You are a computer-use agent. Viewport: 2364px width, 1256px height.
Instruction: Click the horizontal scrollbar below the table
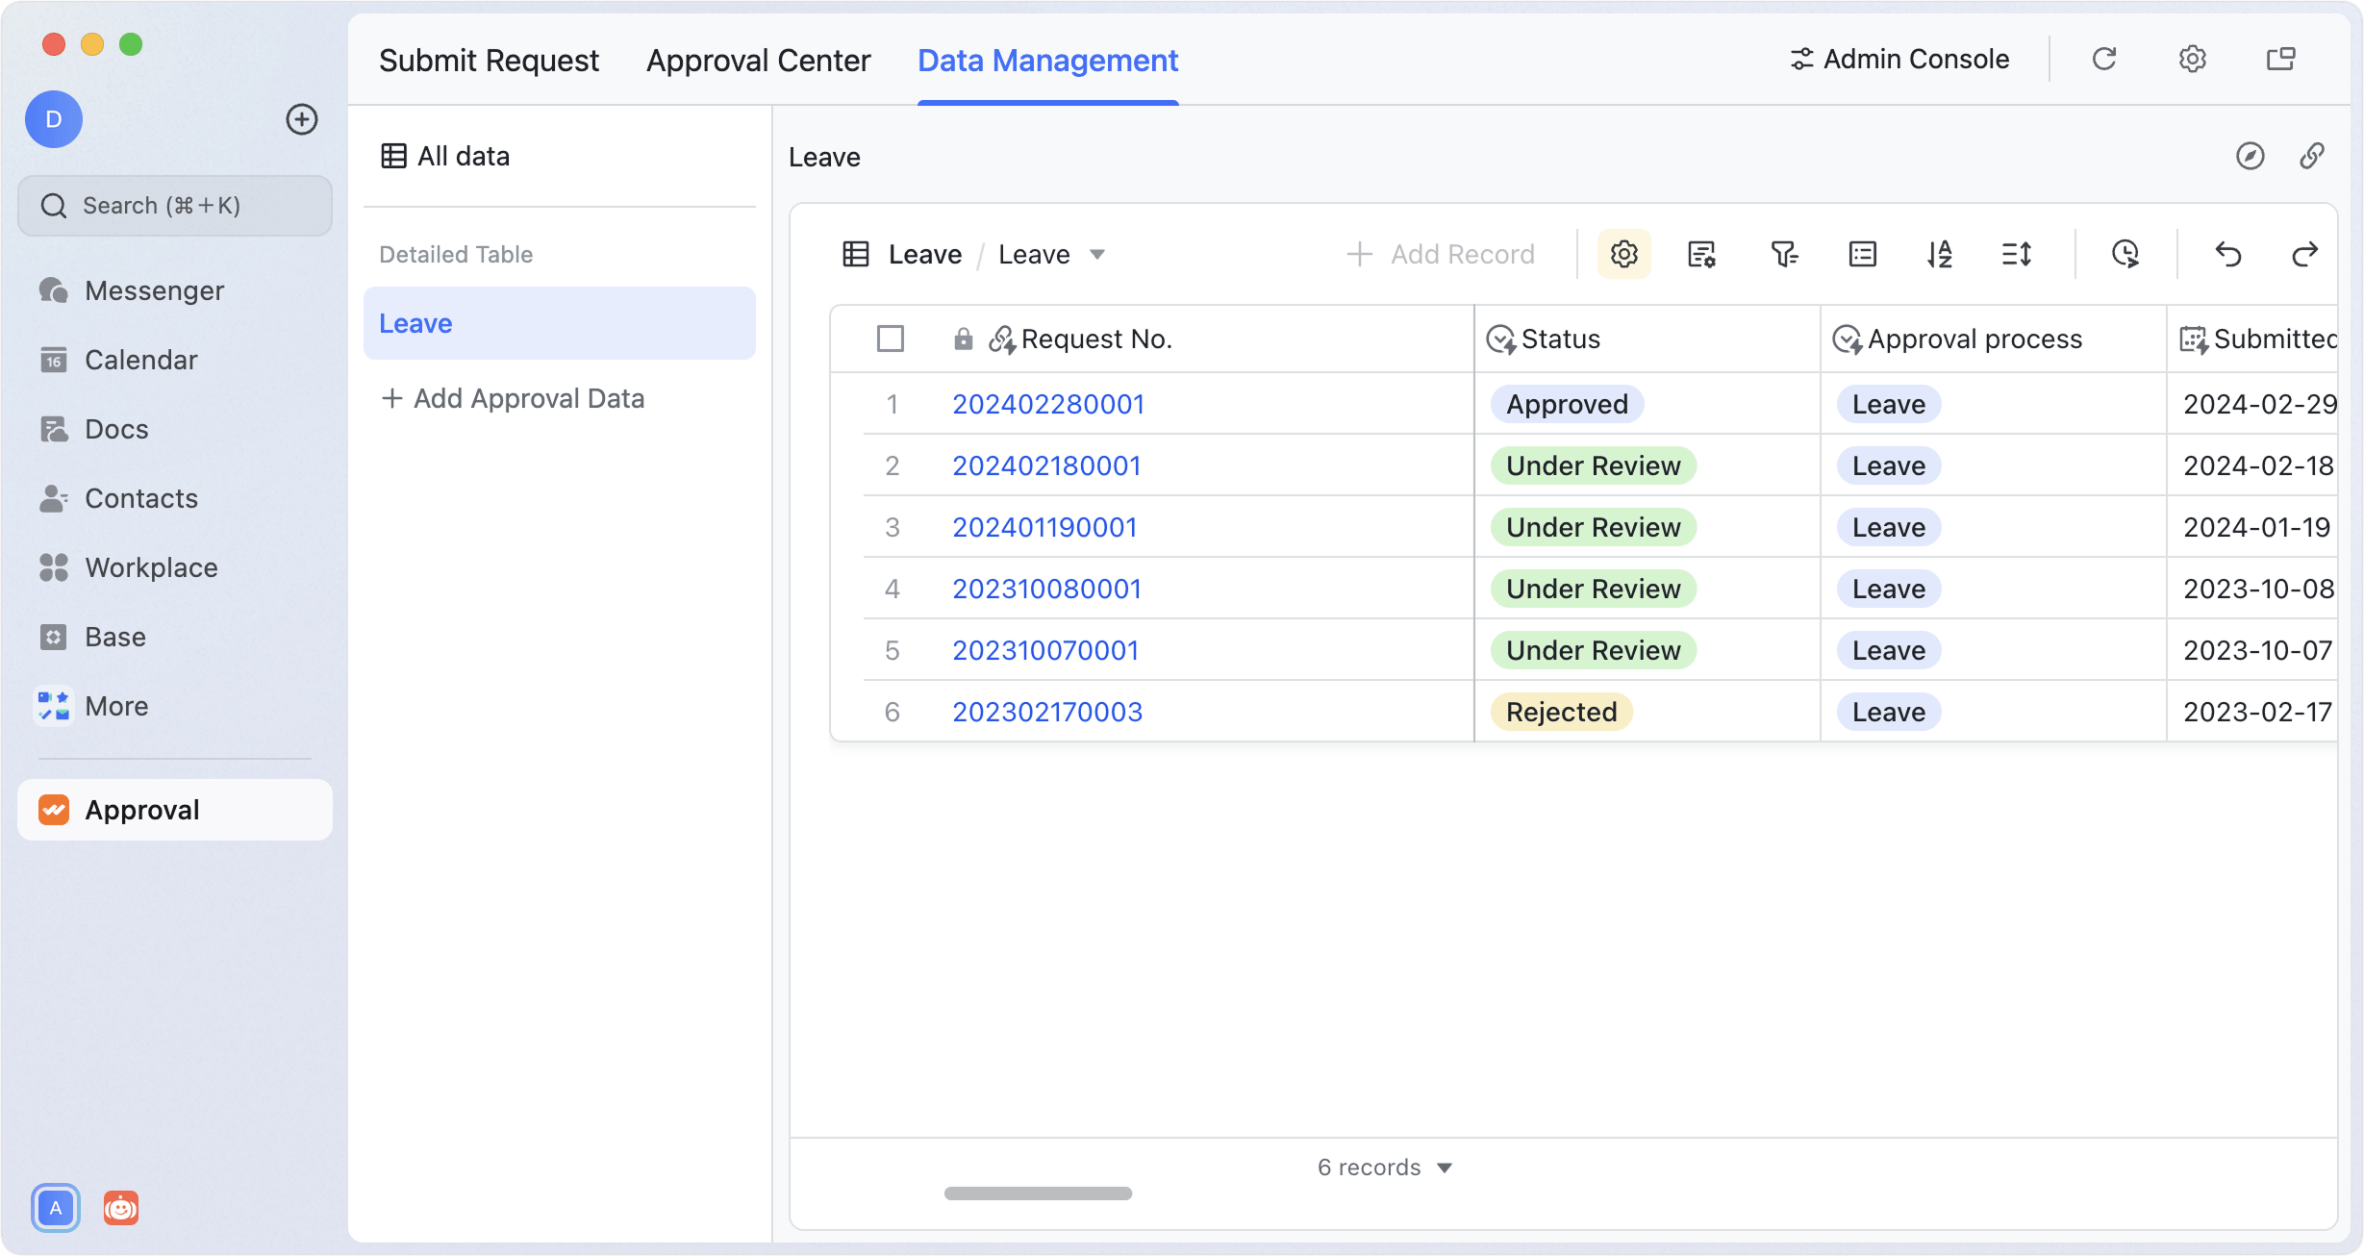pyautogui.click(x=1039, y=1193)
